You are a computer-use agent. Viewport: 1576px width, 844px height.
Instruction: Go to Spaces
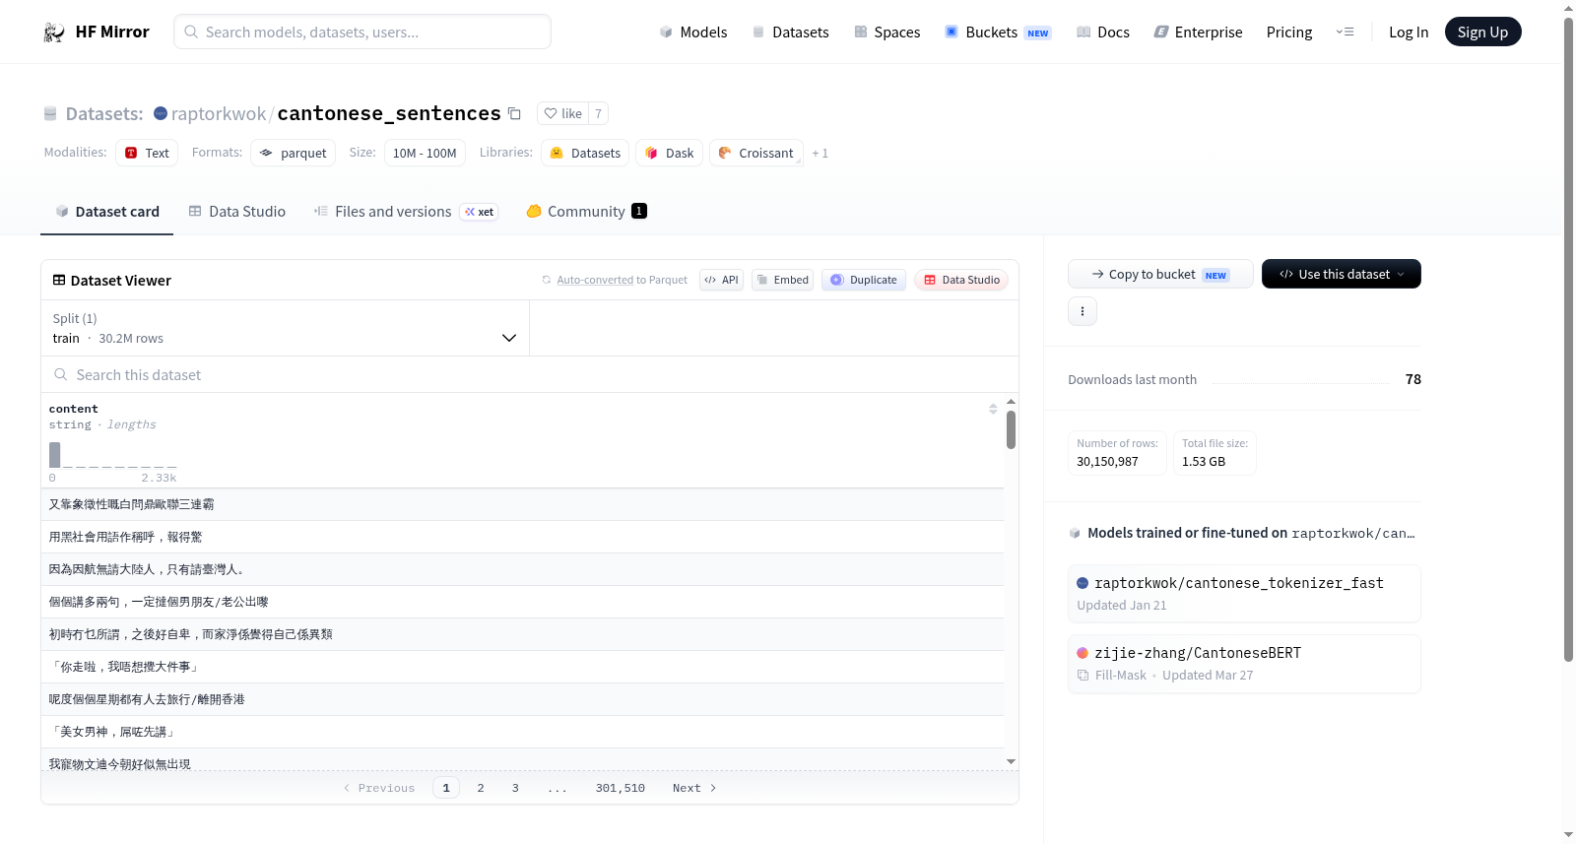(x=886, y=32)
